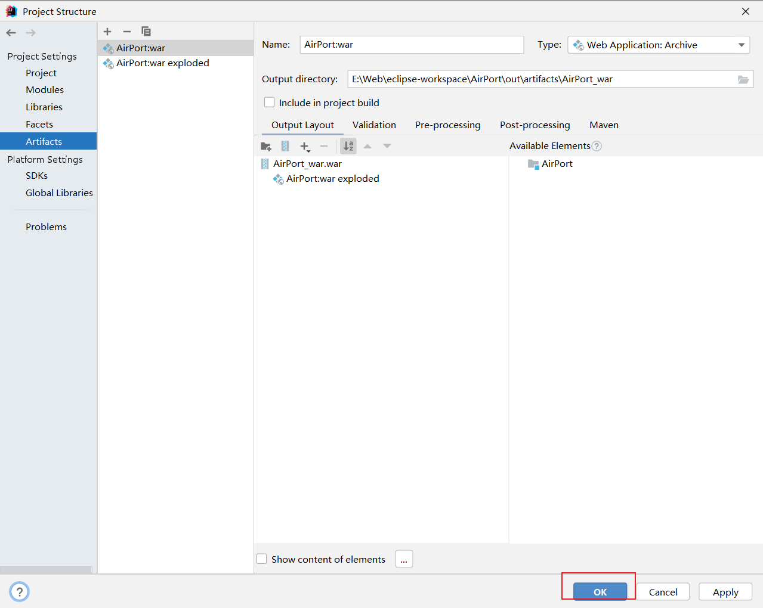763x608 pixels.
Task: Click the Add artifact plus icon
Action: pyautogui.click(x=107, y=32)
